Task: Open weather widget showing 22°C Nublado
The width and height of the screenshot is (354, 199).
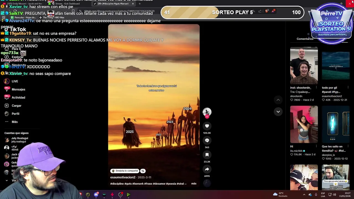Action: (280, 195)
